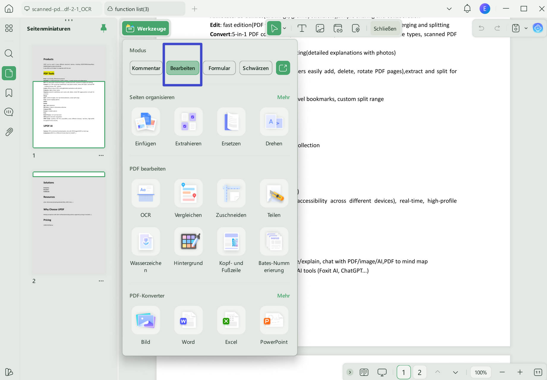Select the image edit tool in toolbar
The height and width of the screenshot is (380, 547).
pos(320,28)
